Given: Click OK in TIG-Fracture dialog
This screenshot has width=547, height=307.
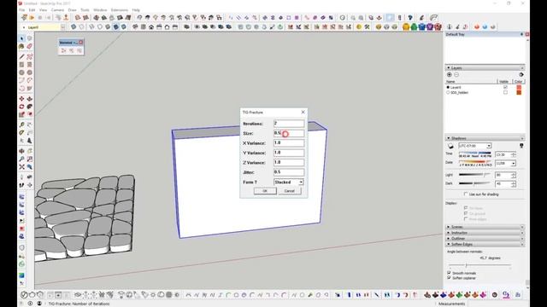Looking at the screenshot, I should (265, 191).
